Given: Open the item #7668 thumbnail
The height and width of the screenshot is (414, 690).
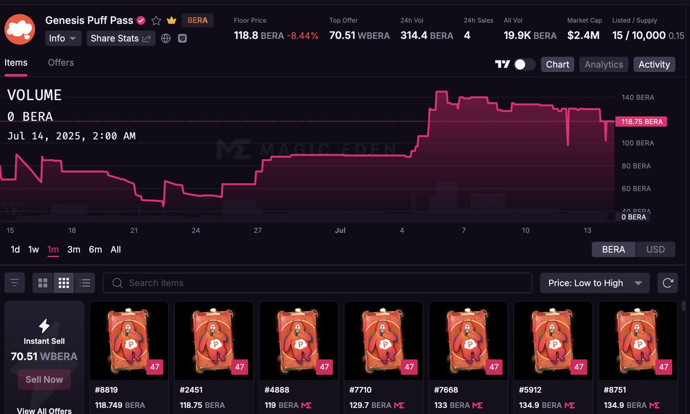Looking at the screenshot, I should pyautogui.click(x=468, y=340).
